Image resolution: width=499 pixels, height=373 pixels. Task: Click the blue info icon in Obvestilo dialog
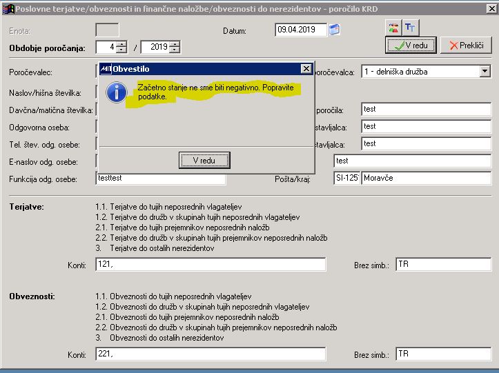[x=117, y=92]
